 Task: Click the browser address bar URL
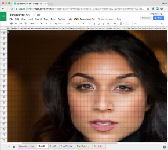point(86,9)
